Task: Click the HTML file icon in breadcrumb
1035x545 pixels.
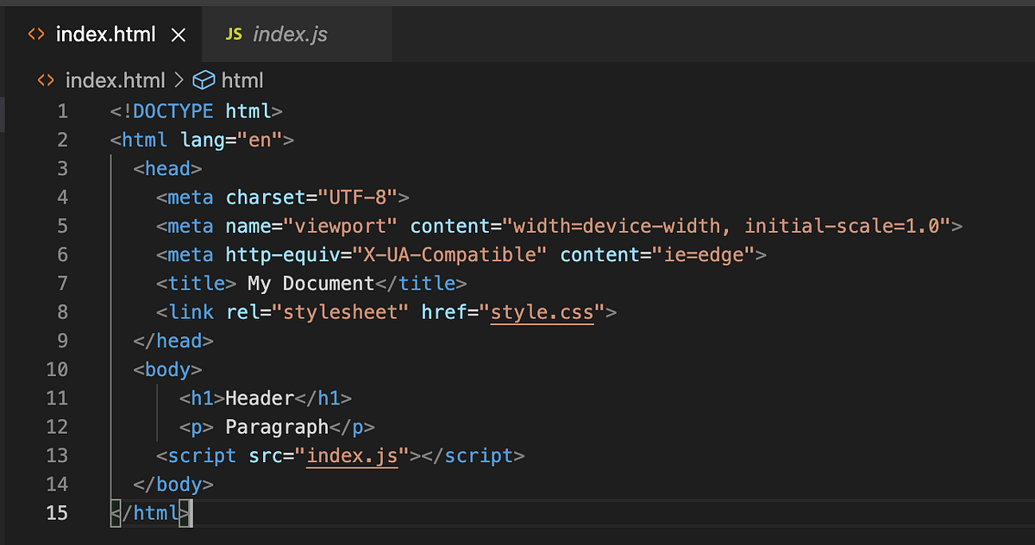Action: (x=46, y=81)
